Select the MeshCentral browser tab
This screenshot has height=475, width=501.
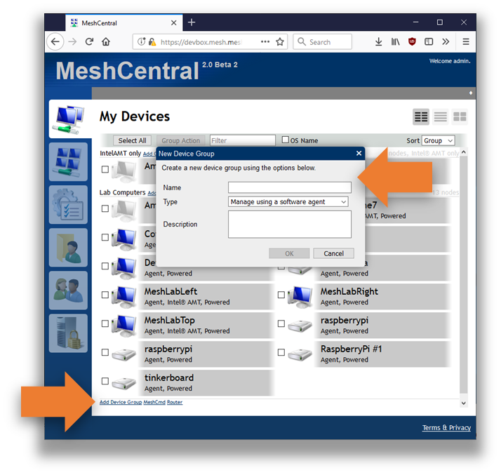coord(112,22)
